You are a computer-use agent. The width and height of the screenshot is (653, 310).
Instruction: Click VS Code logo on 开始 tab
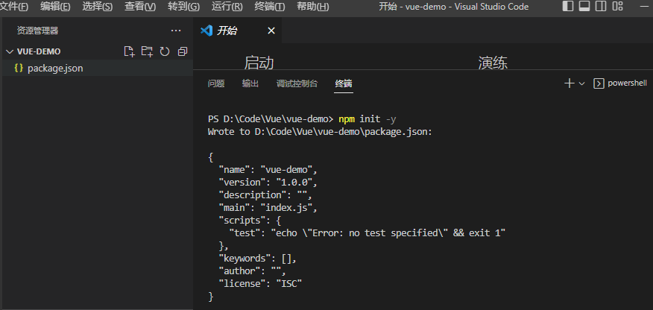(x=206, y=31)
